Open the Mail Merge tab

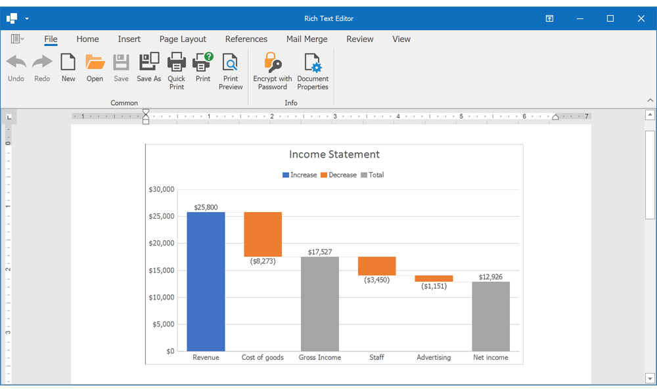(307, 39)
